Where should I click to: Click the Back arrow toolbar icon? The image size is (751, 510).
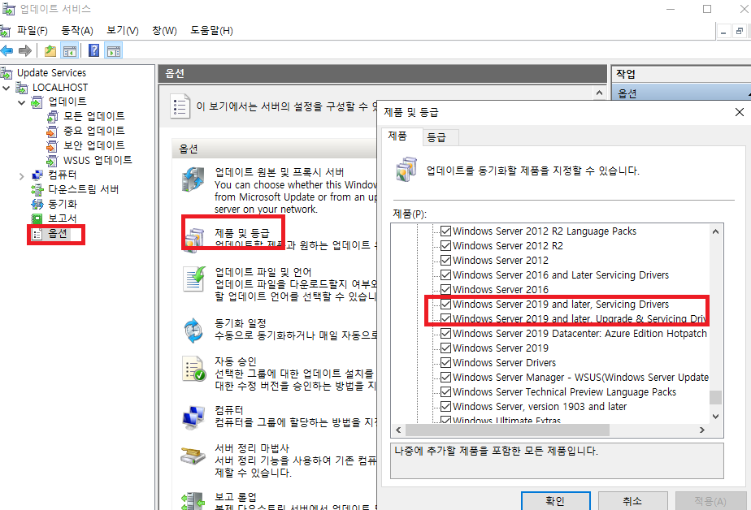point(7,50)
